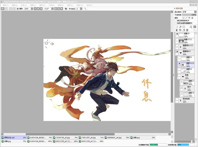Collapse the 背景 folder triangle

pyautogui.click(x=183, y=77)
